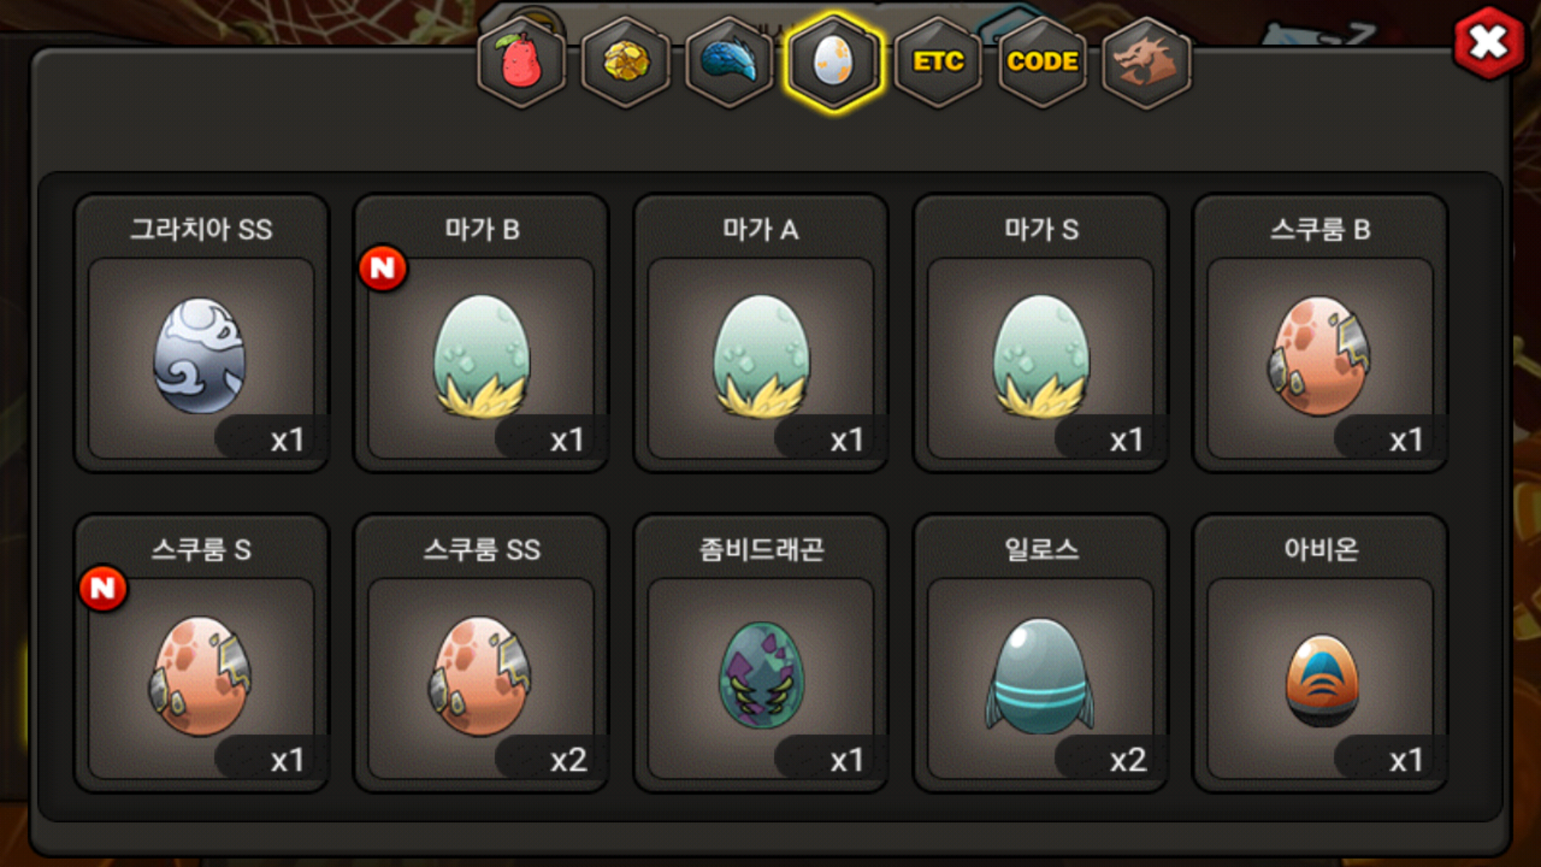Select the 아비온 egg
The image size is (1541, 867).
tap(1320, 654)
